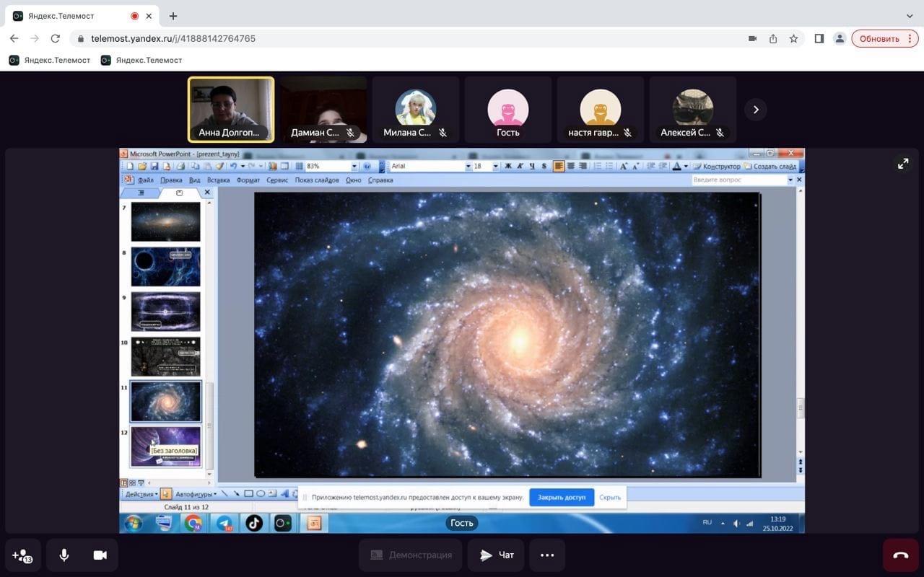Reload the page with the refresh icon
This screenshot has width=924, height=577.
(x=56, y=39)
